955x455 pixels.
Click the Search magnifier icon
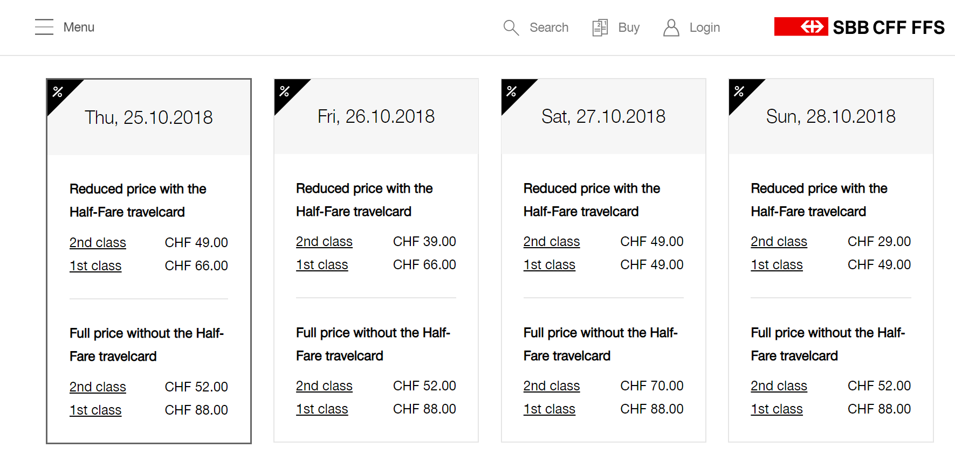511,27
